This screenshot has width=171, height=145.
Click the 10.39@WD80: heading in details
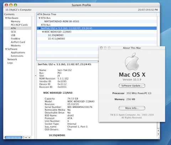pos(57,135)
